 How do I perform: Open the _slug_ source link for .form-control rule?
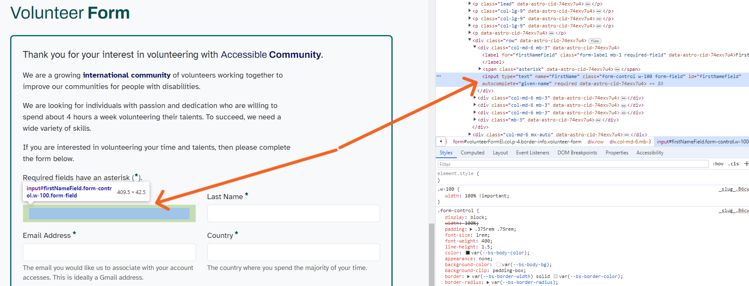tap(734, 210)
